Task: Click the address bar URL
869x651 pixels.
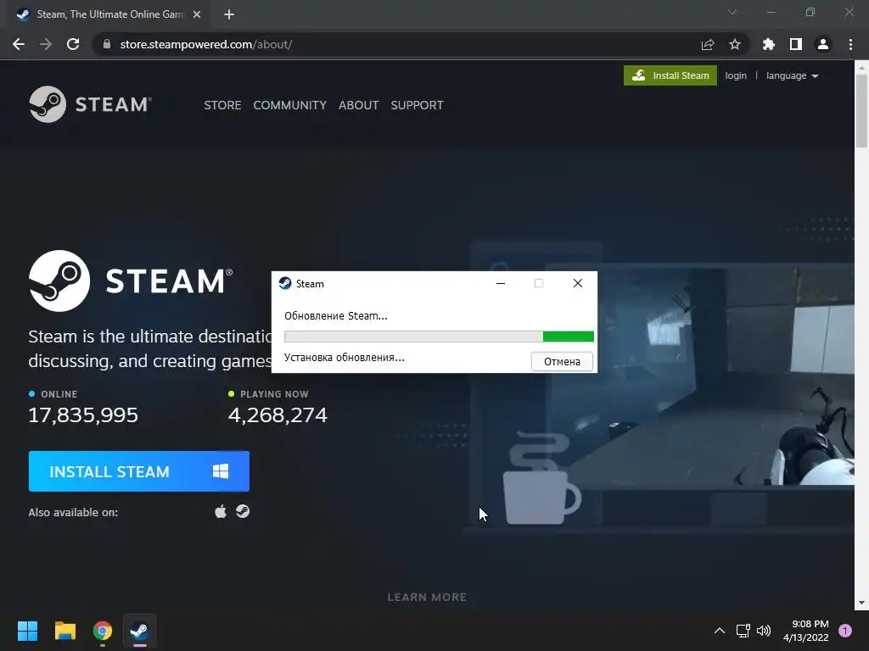Action: 206,44
